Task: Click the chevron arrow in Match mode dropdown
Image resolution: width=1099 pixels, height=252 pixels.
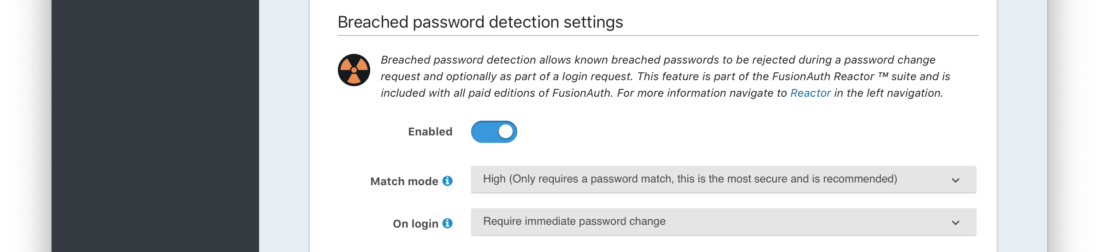Action: click(956, 180)
